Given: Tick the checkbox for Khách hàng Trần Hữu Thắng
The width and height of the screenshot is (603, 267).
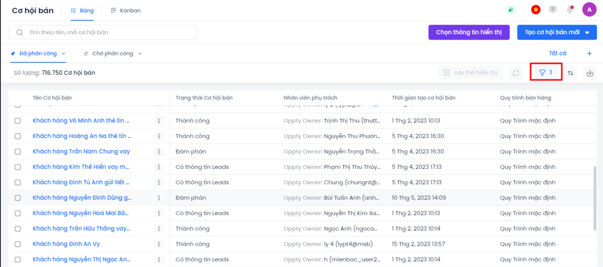Looking at the screenshot, I should tap(18, 228).
